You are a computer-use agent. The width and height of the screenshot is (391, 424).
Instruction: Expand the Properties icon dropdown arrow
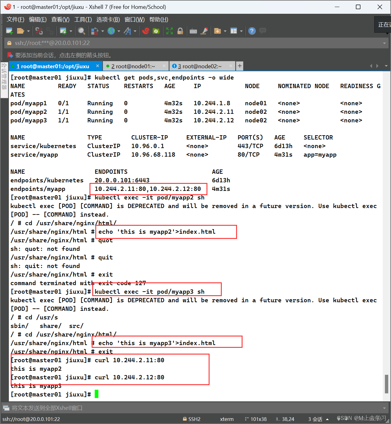pyautogui.click(x=71, y=31)
